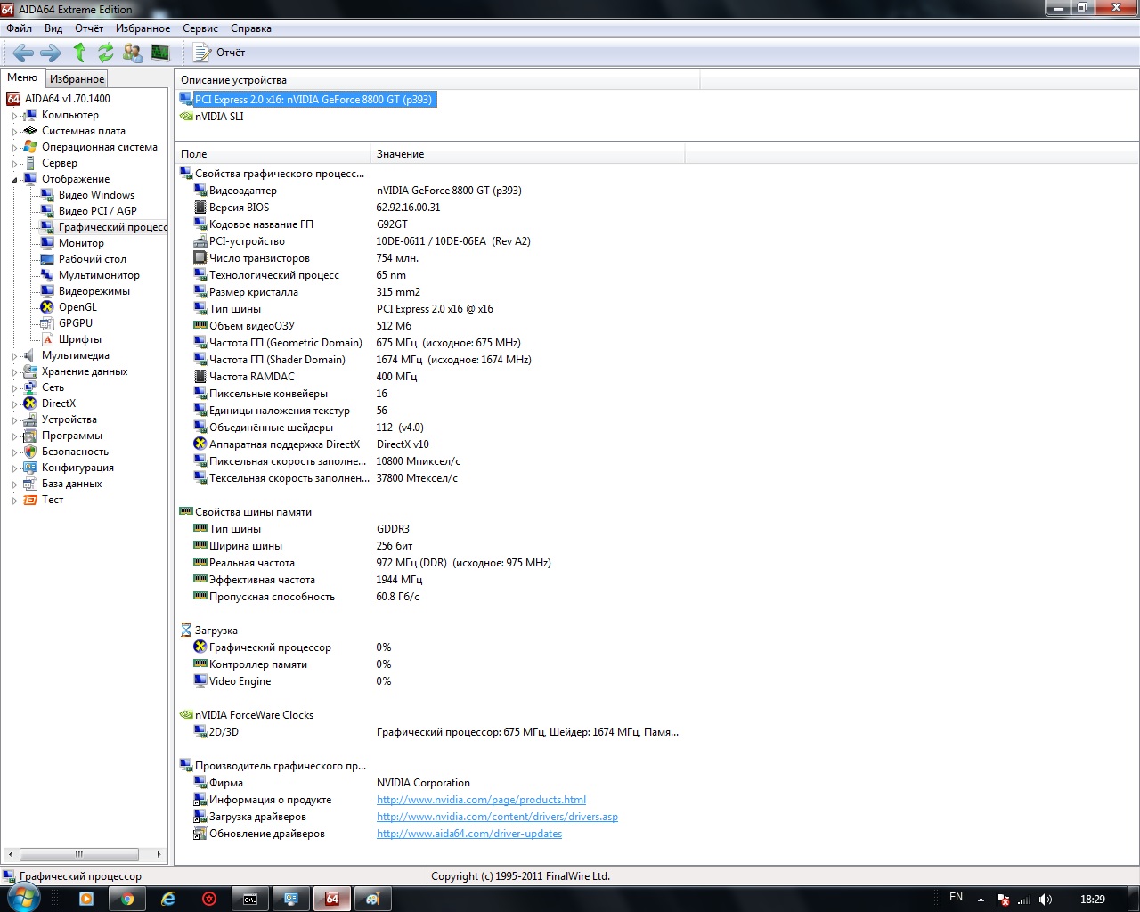1140x912 pixels.
Task: Click the GPGPU icon in the tree
Action: pos(47,323)
